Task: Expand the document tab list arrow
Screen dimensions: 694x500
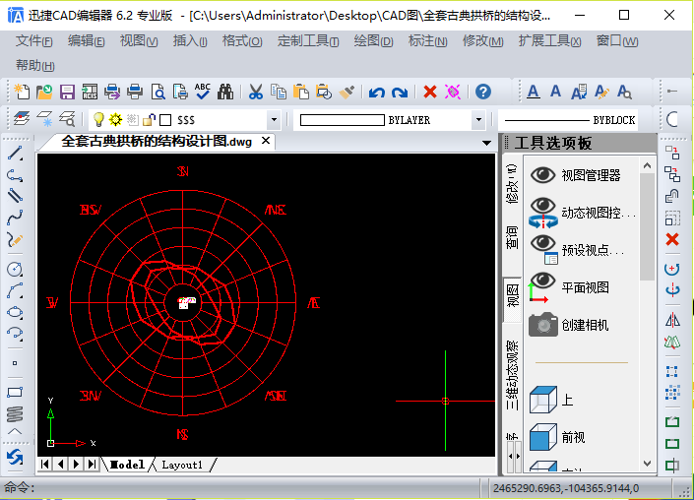Action: (x=486, y=143)
